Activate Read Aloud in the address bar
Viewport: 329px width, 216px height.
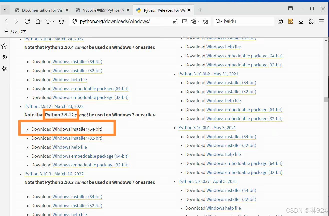tap(175, 21)
